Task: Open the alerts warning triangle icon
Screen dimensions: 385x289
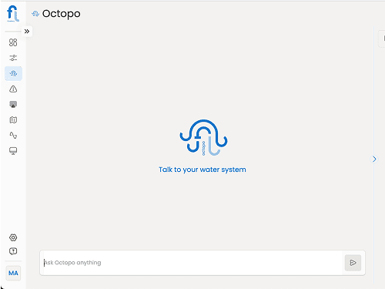Action: tap(13, 89)
